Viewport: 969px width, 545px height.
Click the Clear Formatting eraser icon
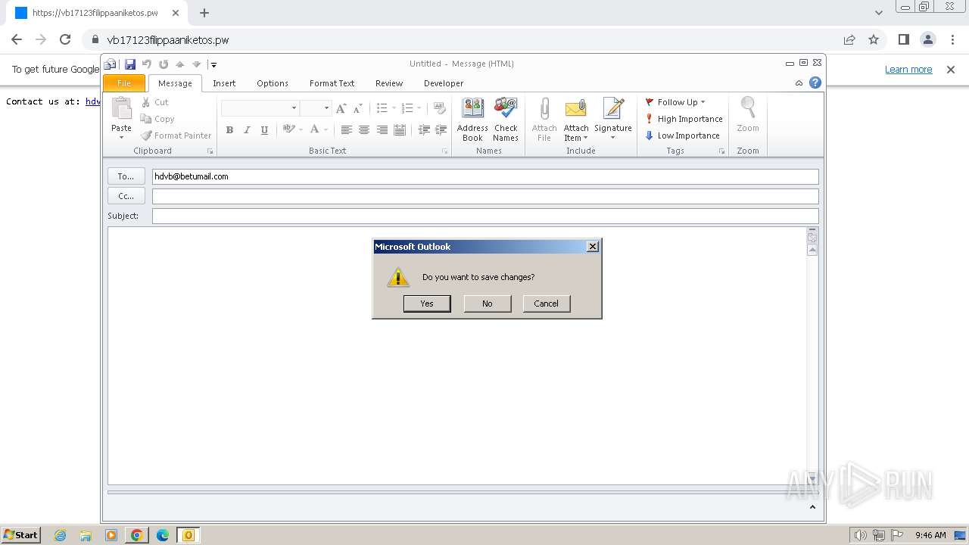point(440,108)
